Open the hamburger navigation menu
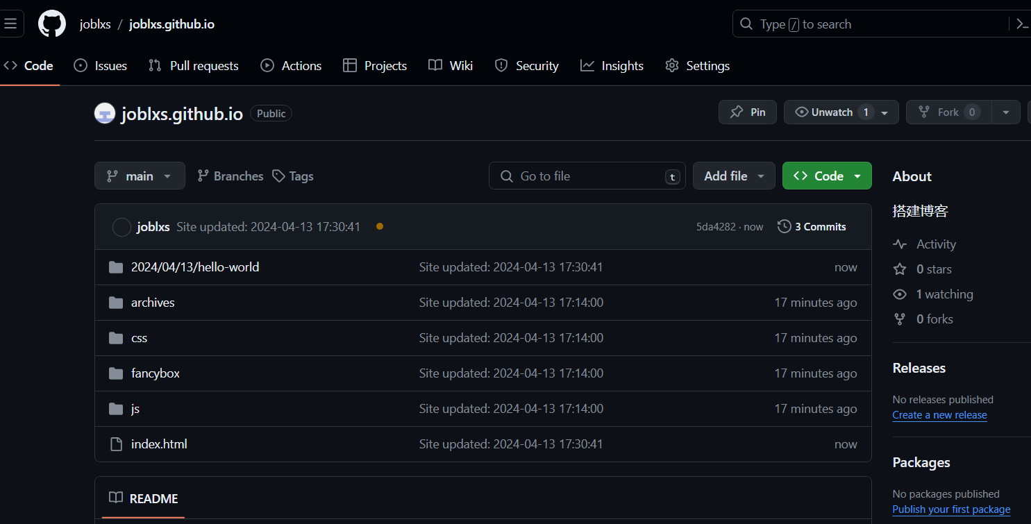The width and height of the screenshot is (1031, 524). tap(11, 24)
